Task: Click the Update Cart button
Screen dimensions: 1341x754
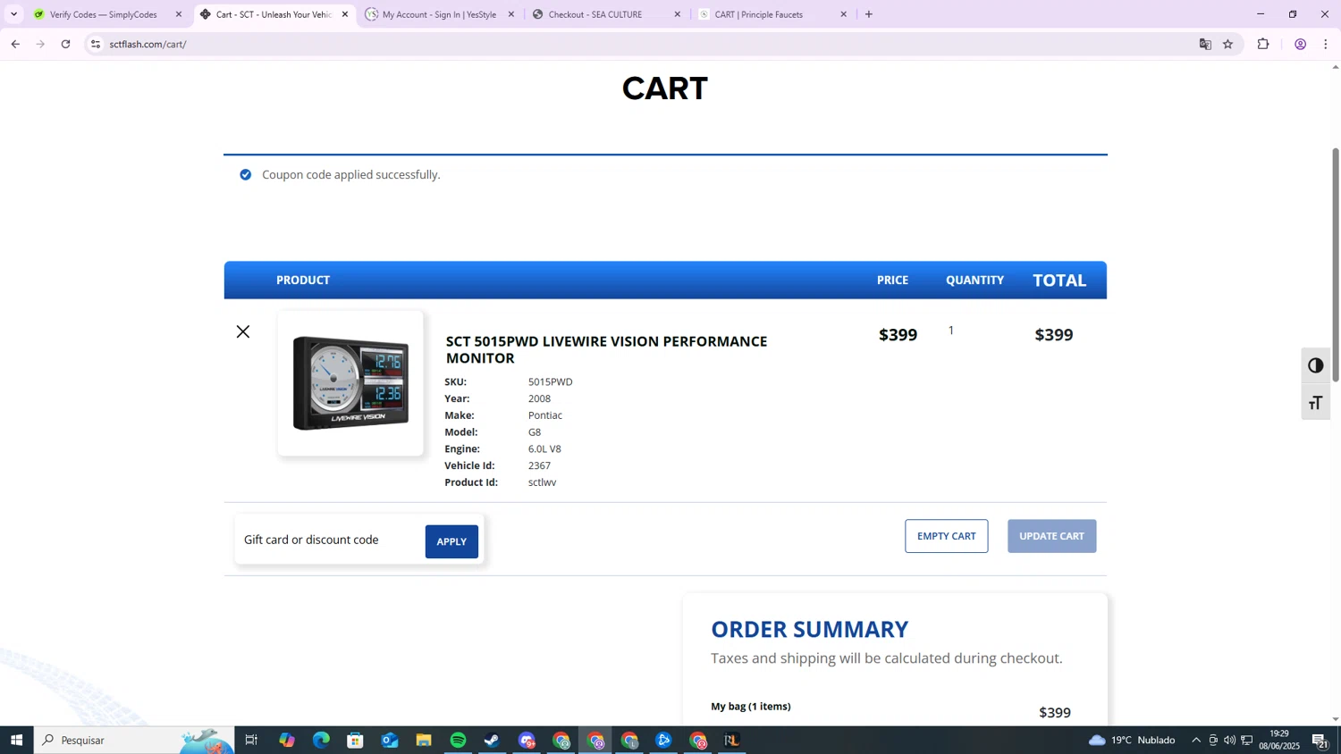Action: point(1051,536)
